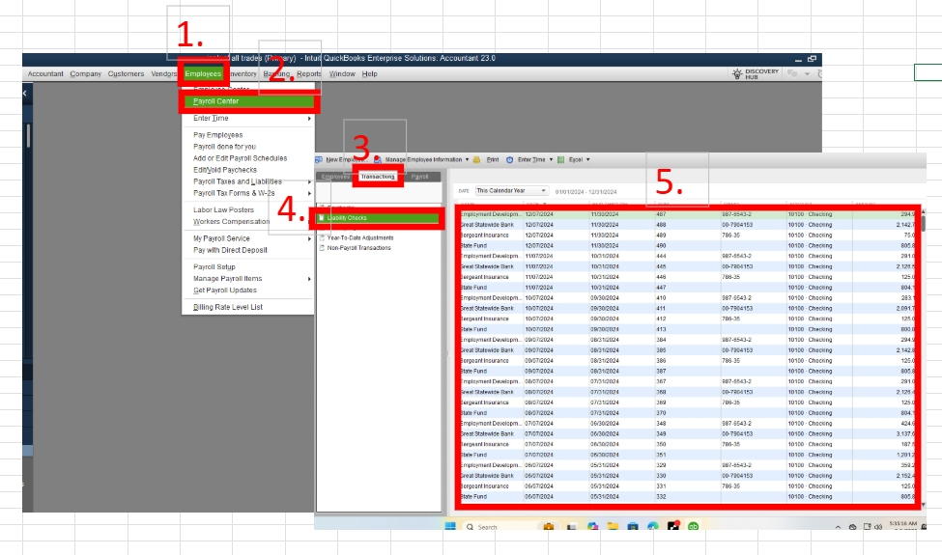Click the New Employee icon in Payroll Center toolbar
942x555 pixels.
(319, 159)
